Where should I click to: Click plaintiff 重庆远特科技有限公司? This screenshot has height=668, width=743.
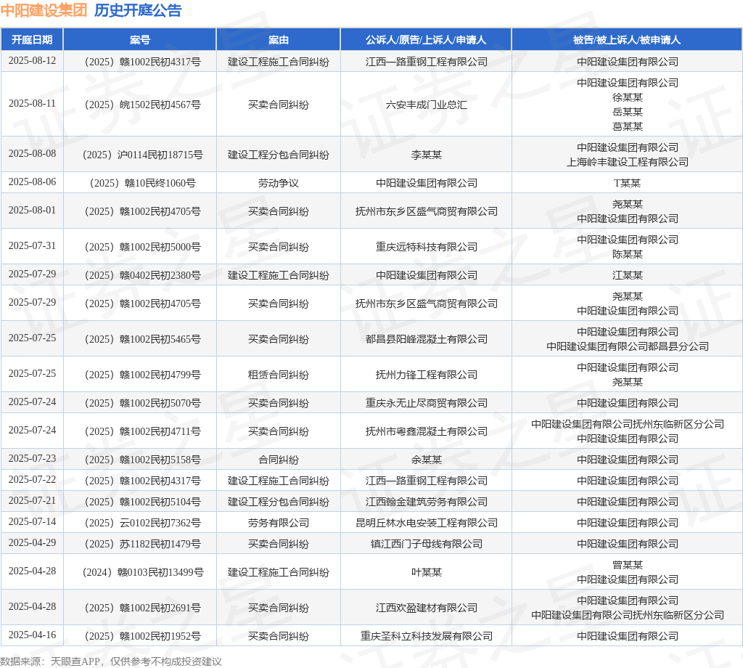coord(426,247)
